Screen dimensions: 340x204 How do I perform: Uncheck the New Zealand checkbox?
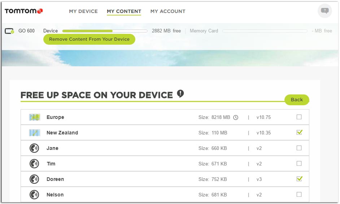[299, 133]
